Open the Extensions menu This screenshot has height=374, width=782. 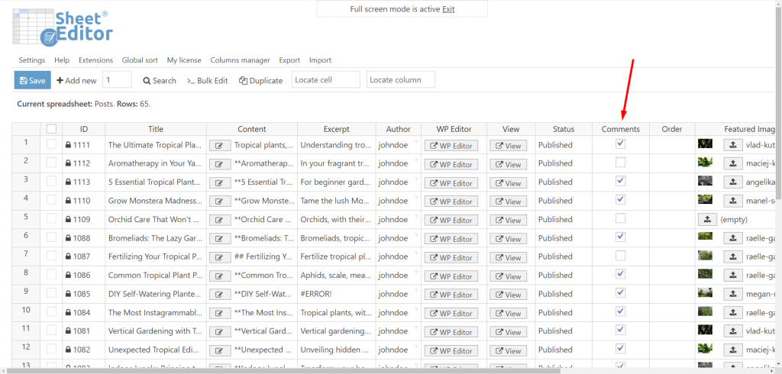tap(95, 60)
